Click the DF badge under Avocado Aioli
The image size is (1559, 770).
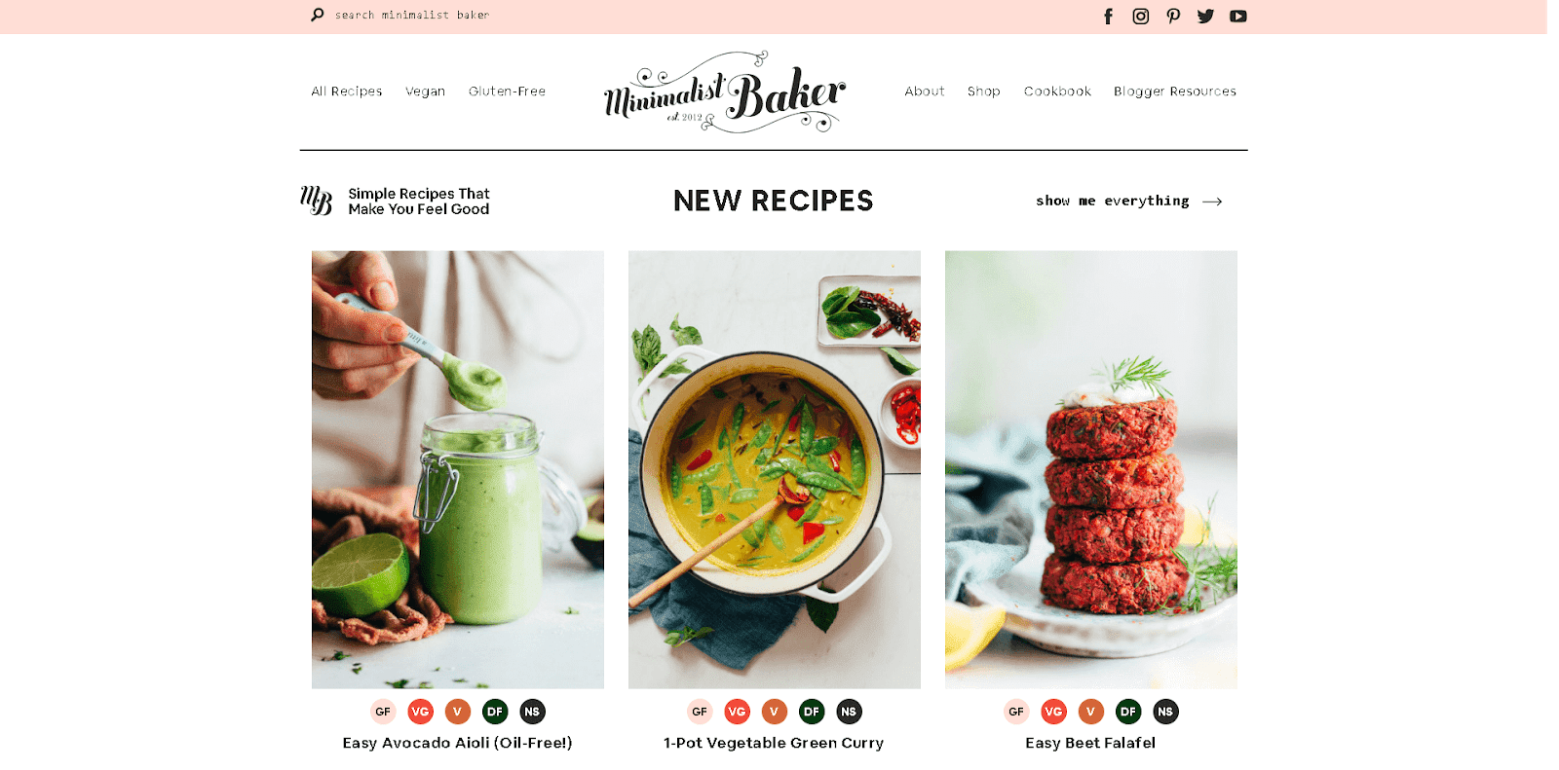pos(495,712)
